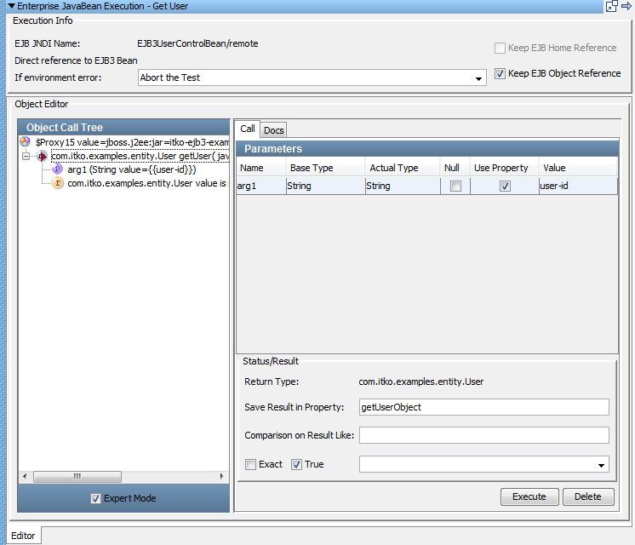
Task: Open the If environment error dropdown
Action: pos(478,78)
